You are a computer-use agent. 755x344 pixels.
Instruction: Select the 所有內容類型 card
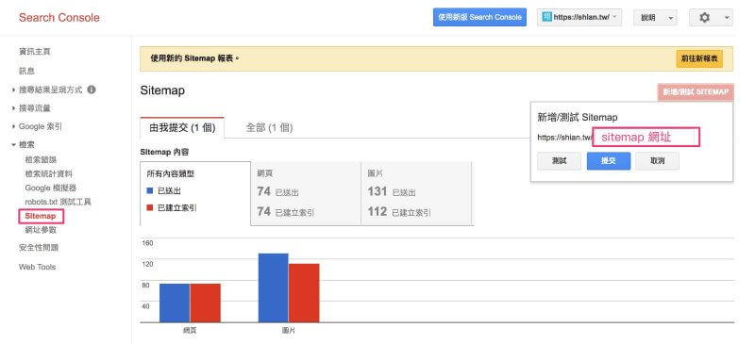point(195,193)
